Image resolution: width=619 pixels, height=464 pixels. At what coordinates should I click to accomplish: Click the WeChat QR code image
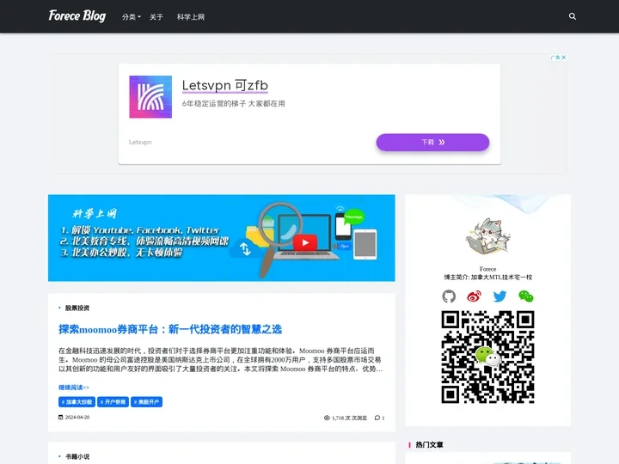pos(488,357)
